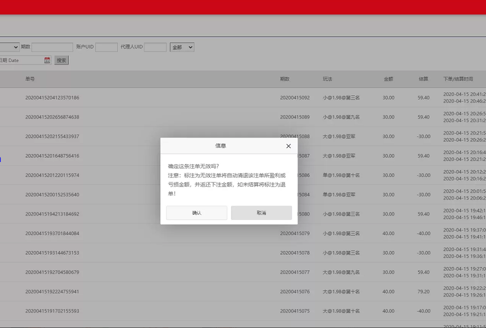Cancel the dialog with 取消
The image size is (486, 328).
click(261, 213)
